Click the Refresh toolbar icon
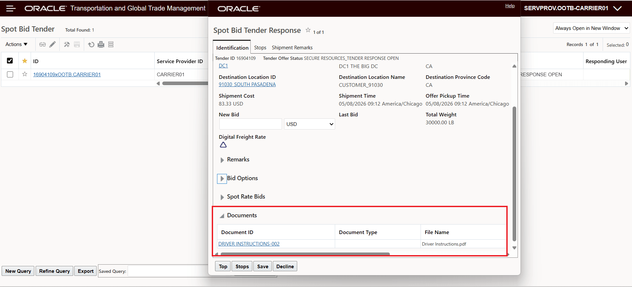 pos(91,44)
